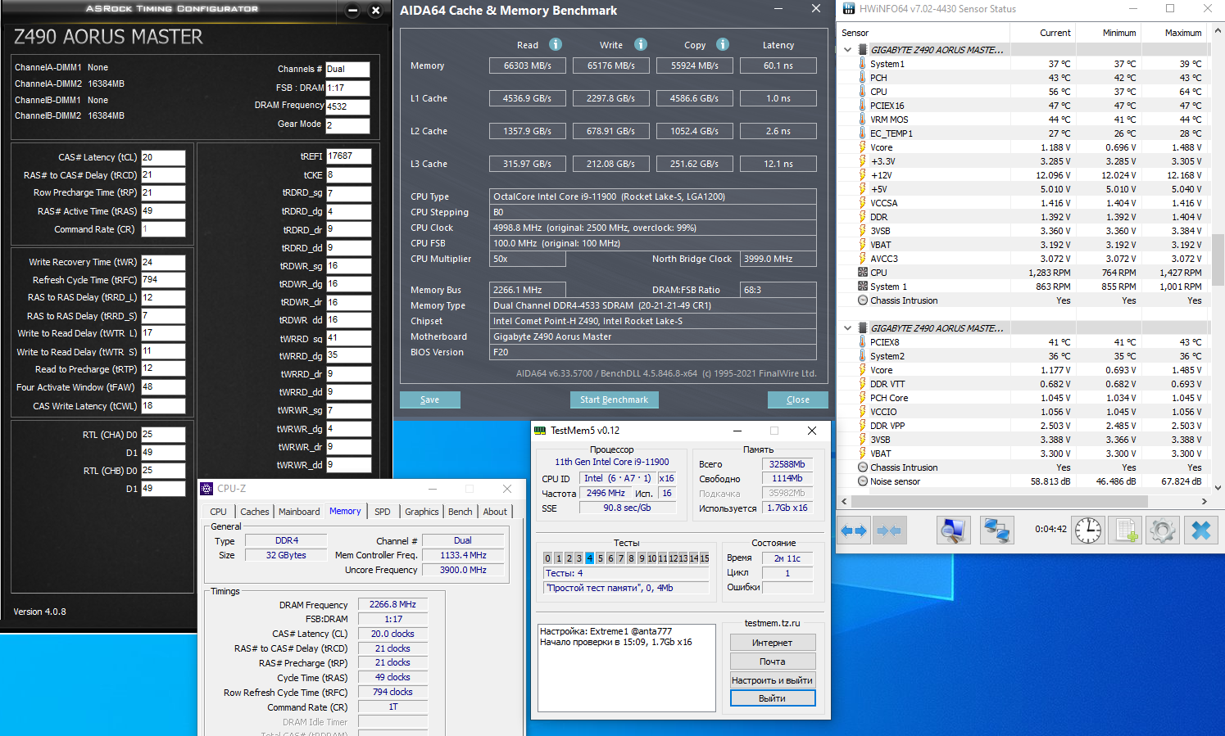Select DDR VTT row in HWiNFO
Screen dimensions: 1225x736
1024,384
